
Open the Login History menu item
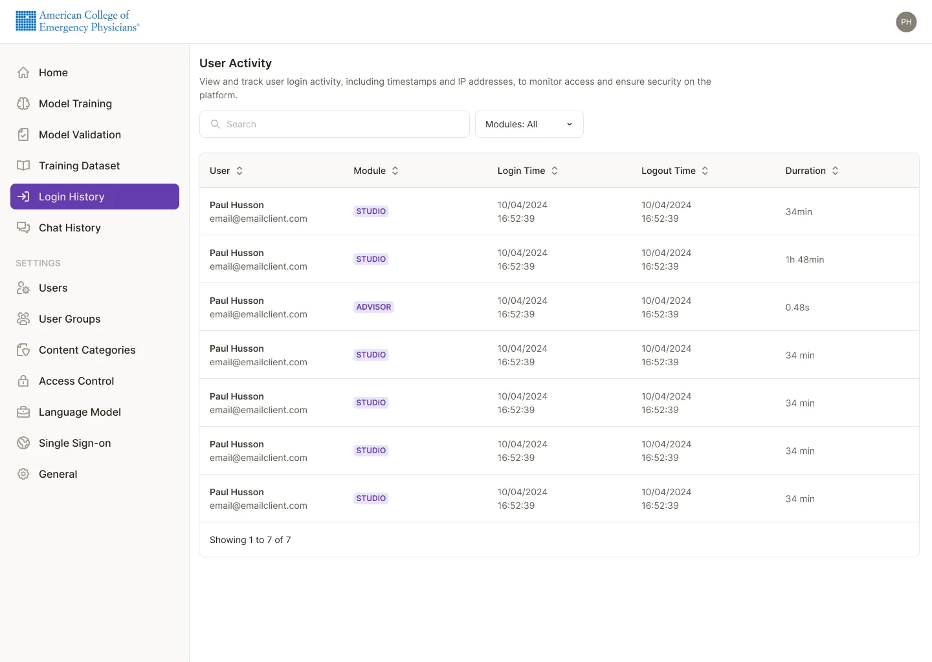(94, 197)
